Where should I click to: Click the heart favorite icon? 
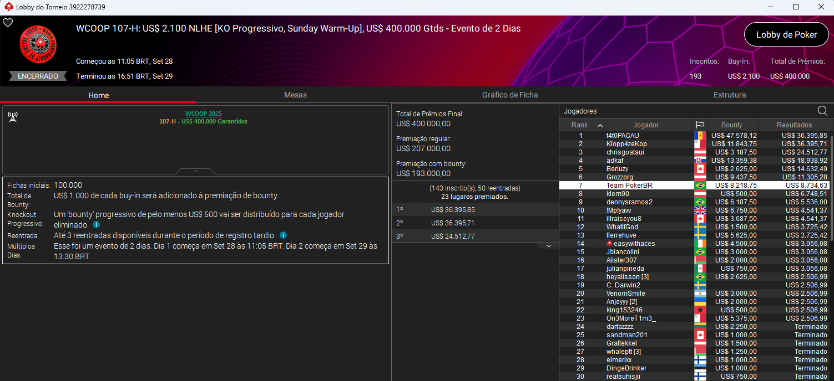[8, 23]
